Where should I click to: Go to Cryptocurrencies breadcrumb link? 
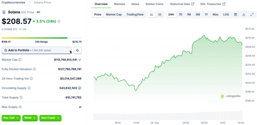13,3
